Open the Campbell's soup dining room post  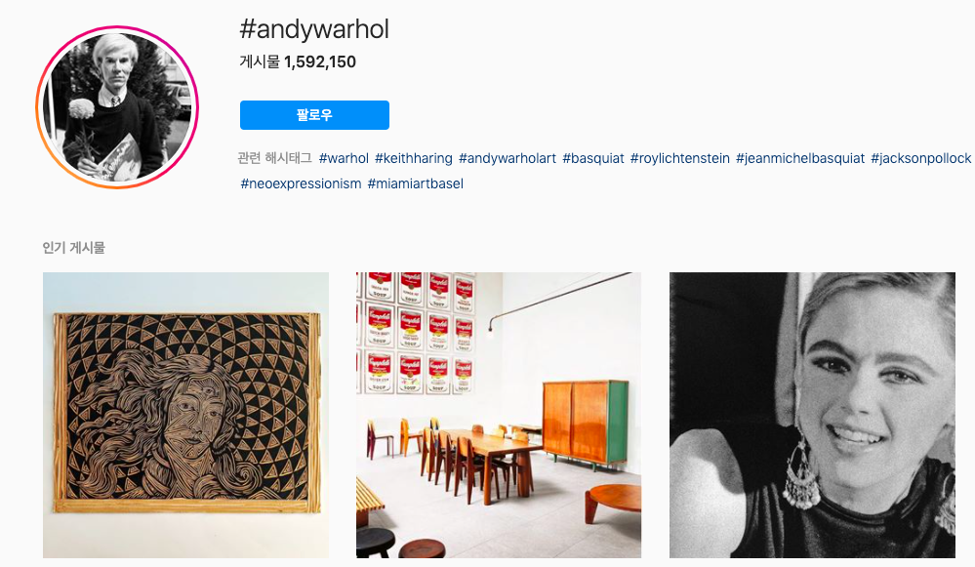[x=499, y=416]
